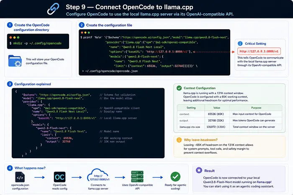Click the Step 9 — Connect OpenCode to llama.cpp title
293x195 pixels.
pos(129,7)
